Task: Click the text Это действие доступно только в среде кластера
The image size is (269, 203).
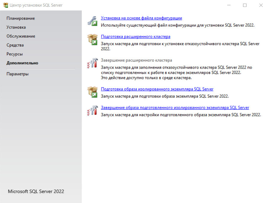Action: (146, 78)
